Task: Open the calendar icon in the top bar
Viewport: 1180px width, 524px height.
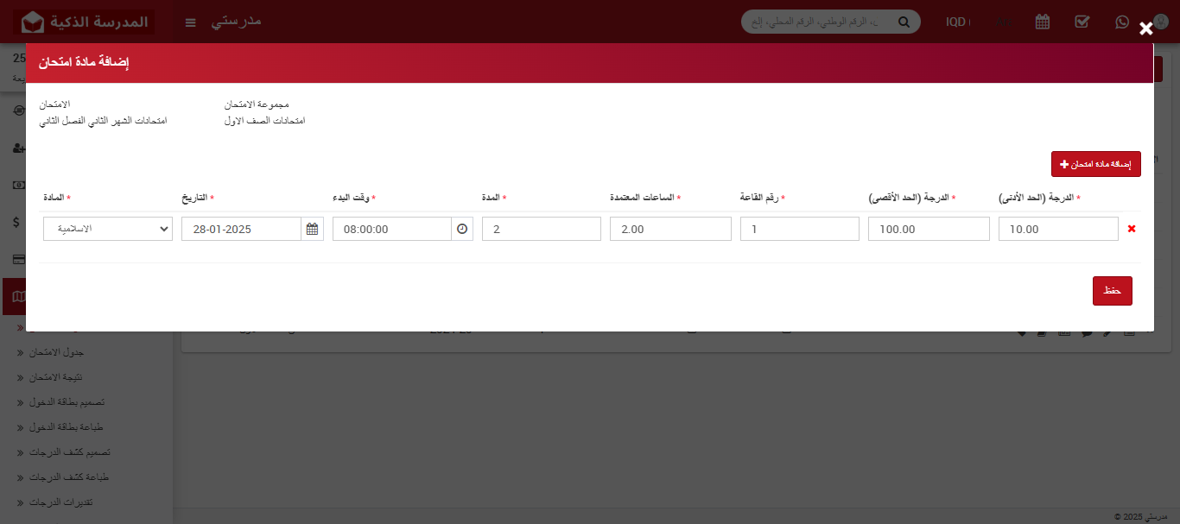Action: coord(1043,22)
